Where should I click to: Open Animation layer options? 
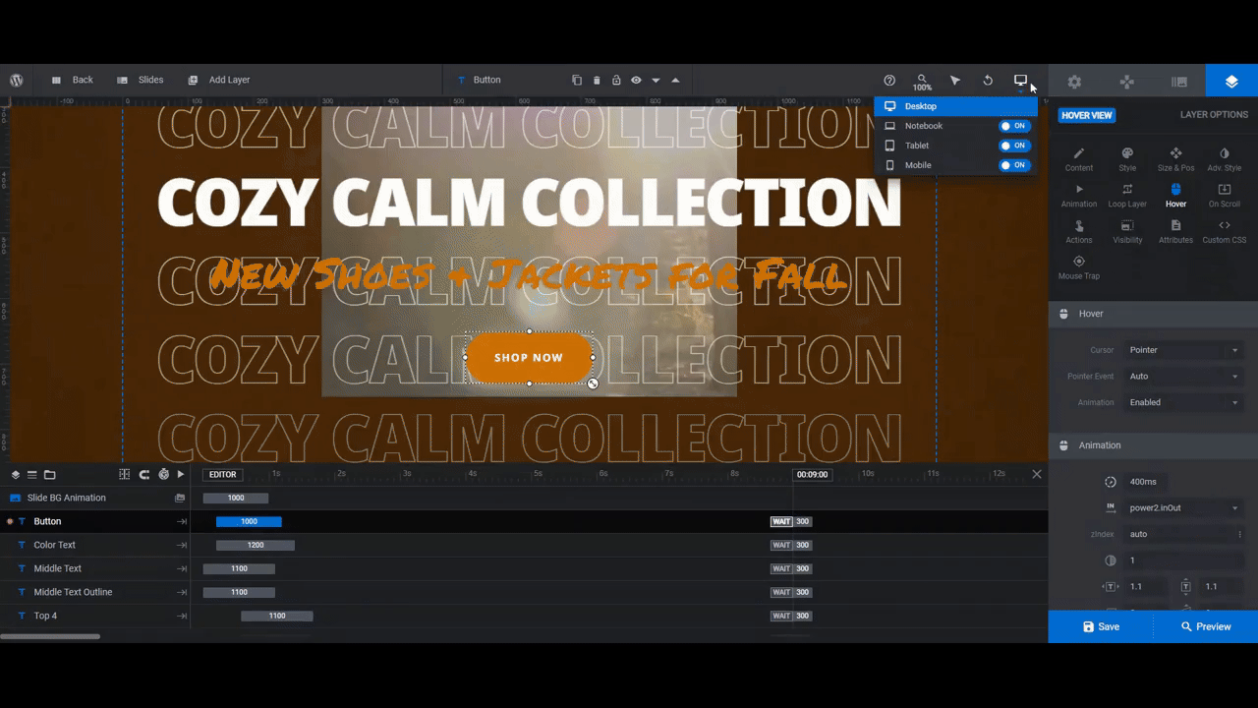click(1079, 196)
